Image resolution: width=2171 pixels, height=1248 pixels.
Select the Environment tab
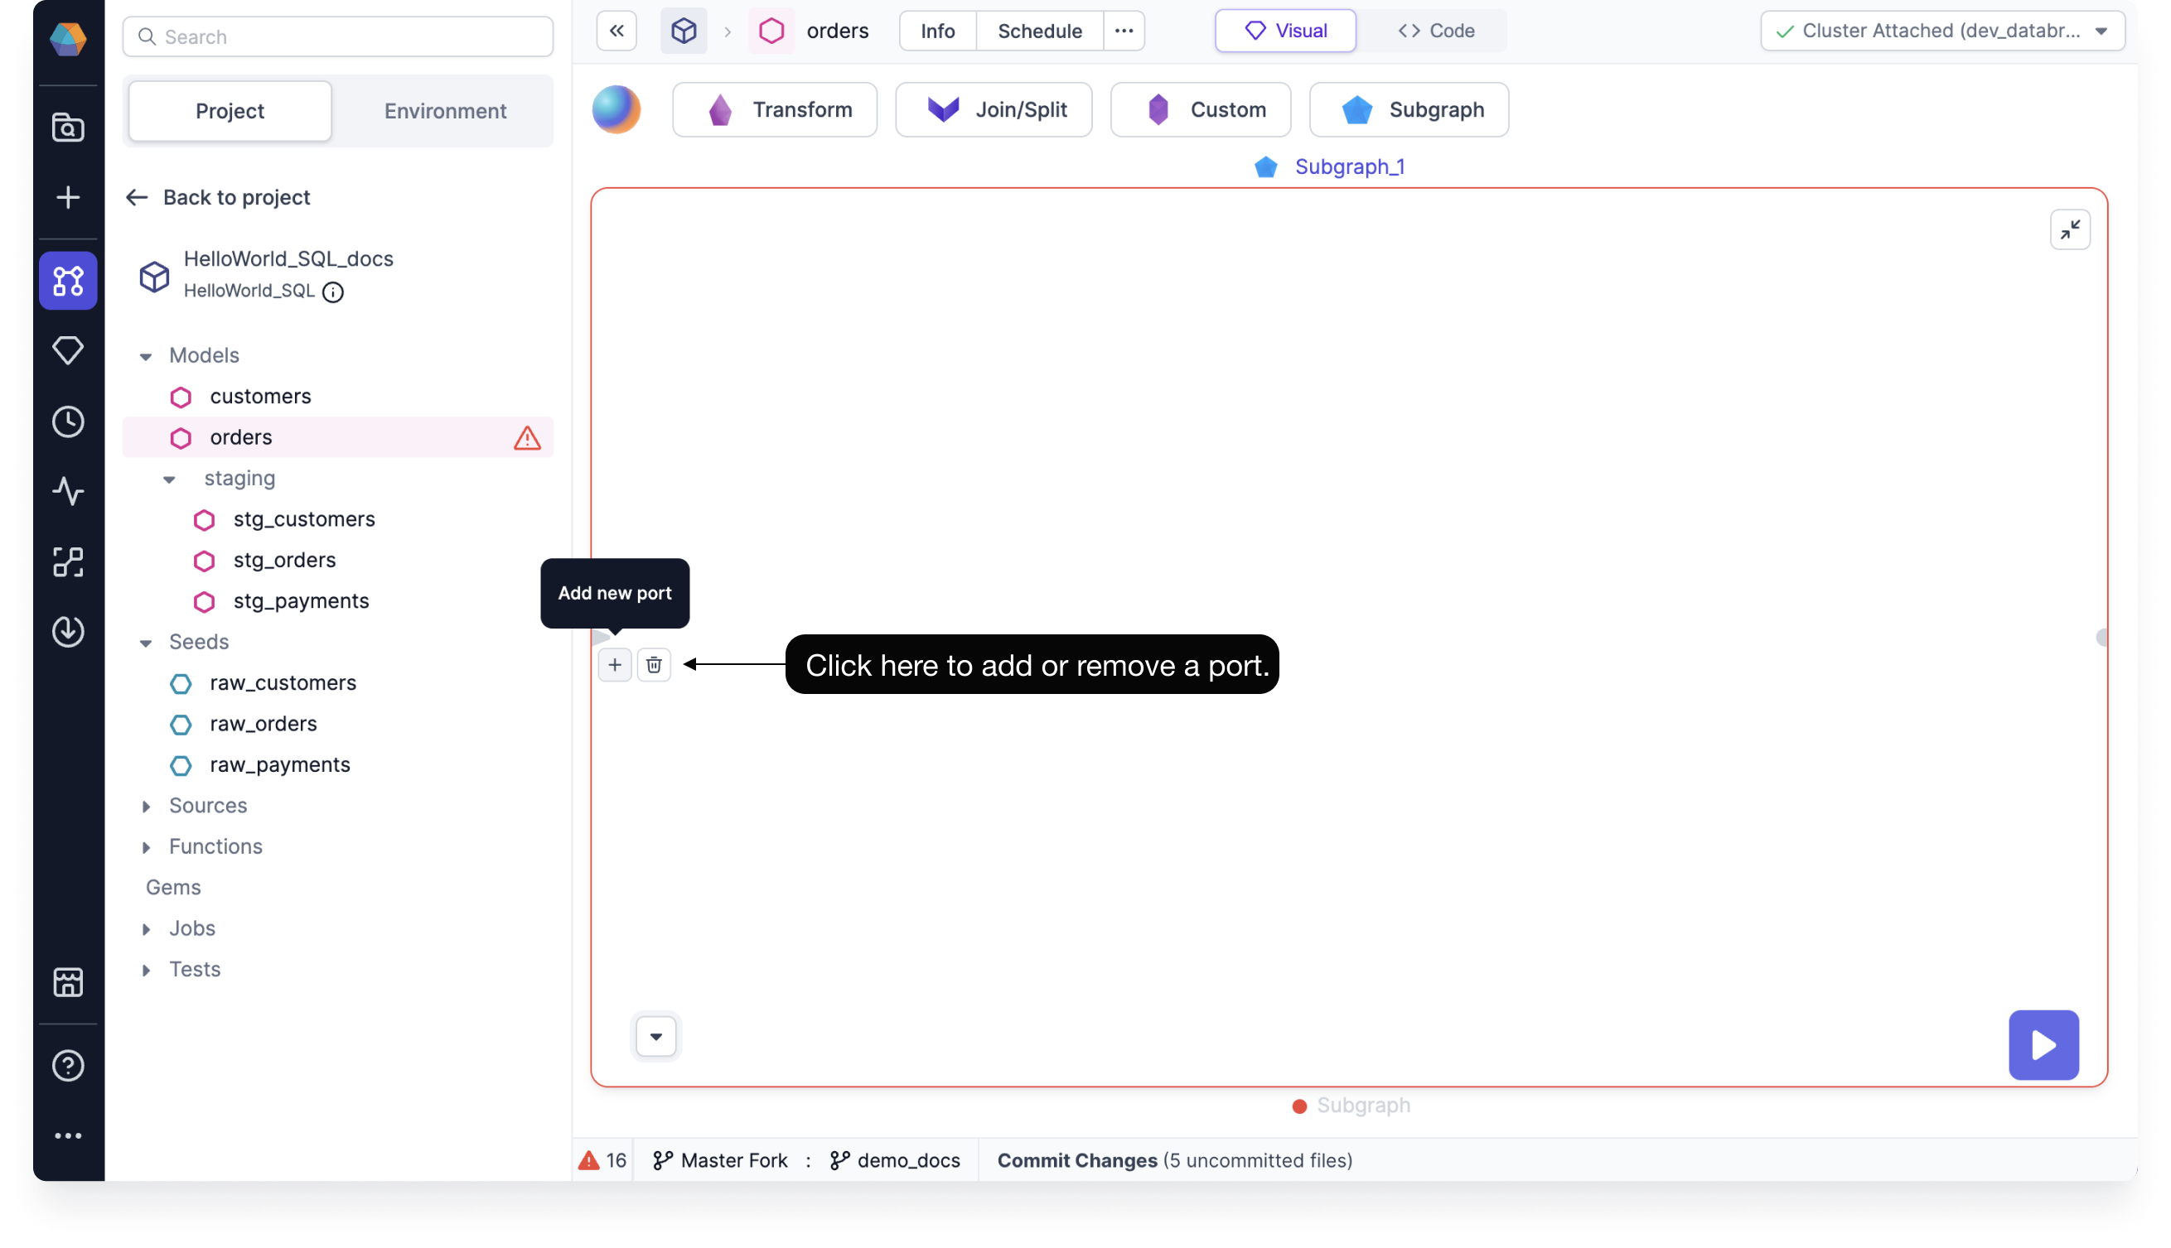[445, 111]
